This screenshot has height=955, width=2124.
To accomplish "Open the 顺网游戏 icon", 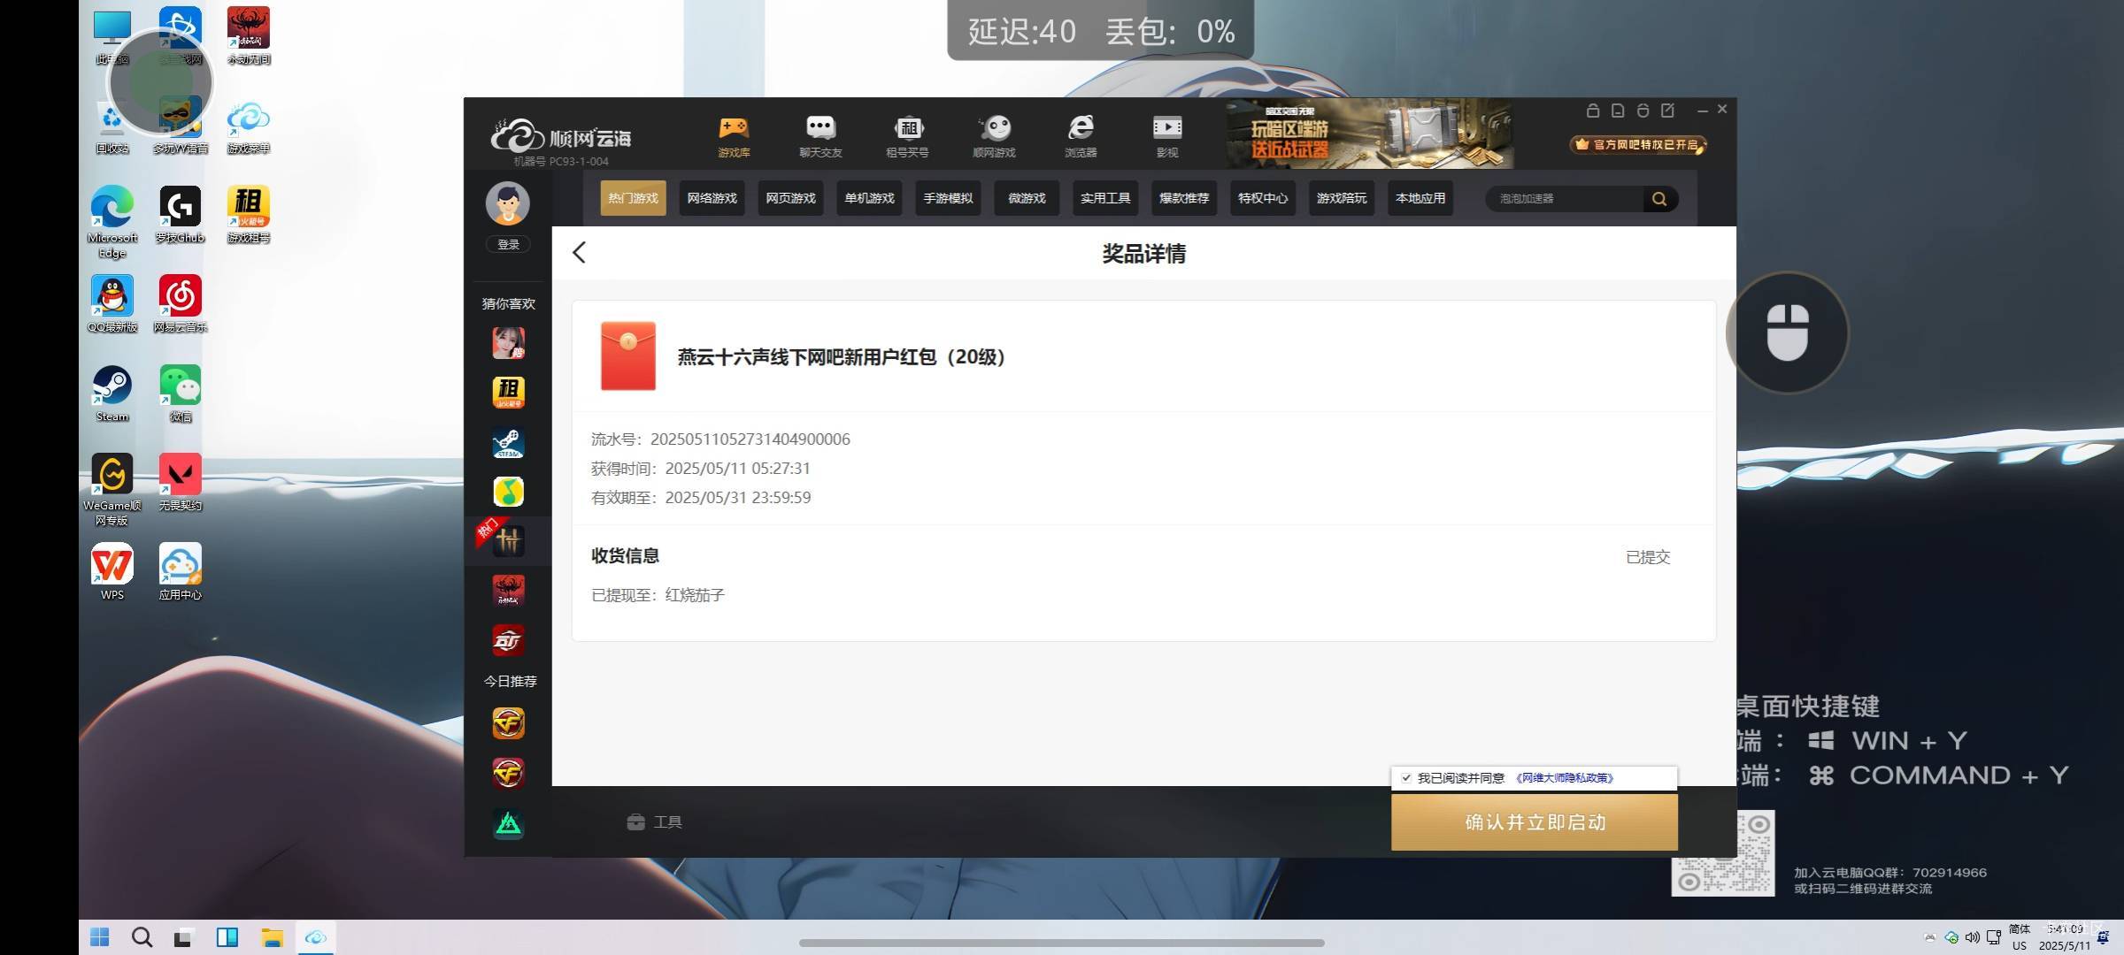I will (994, 135).
